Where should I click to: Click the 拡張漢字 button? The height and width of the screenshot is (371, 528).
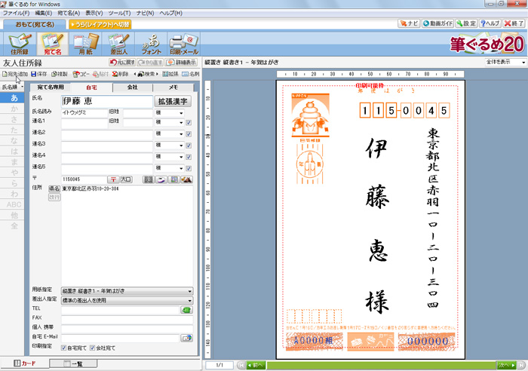173,100
